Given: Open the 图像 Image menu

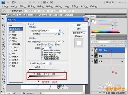Looking at the screenshot, I should coord(23,7).
